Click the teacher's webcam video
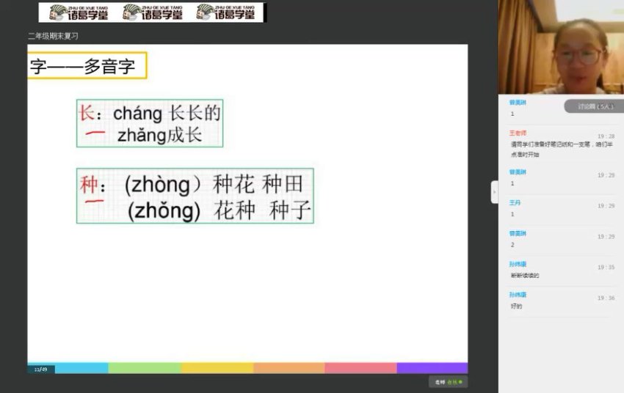Image resolution: width=624 pixels, height=393 pixels. coord(561,47)
